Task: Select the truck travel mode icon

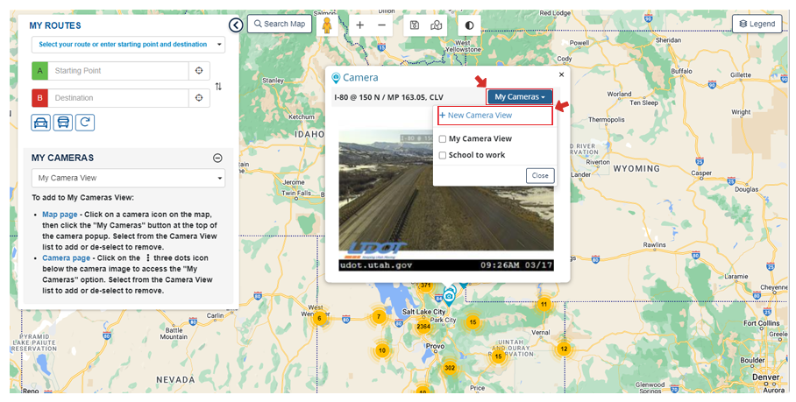Action: coord(63,123)
